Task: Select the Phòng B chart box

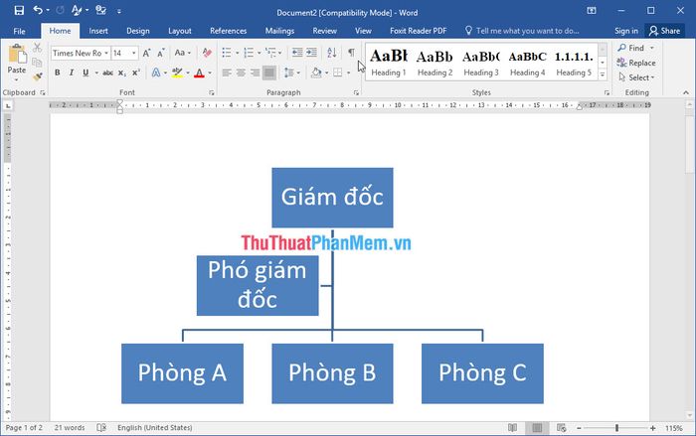Action: (x=332, y=373)
